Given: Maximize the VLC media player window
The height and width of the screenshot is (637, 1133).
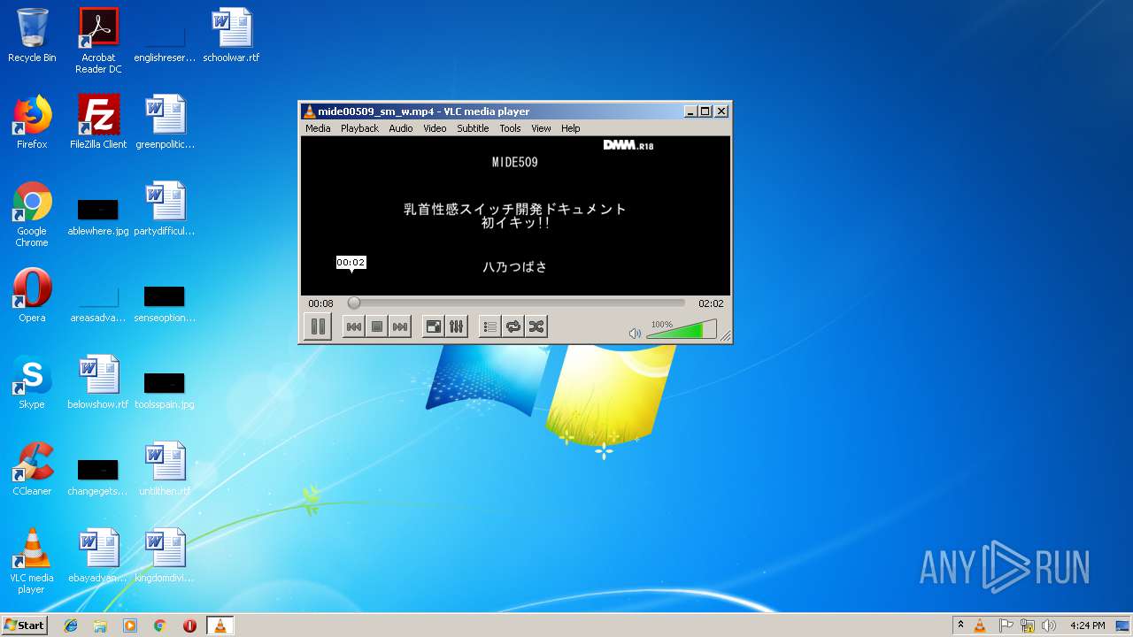Looking at the screenshot, I should 705,111.
